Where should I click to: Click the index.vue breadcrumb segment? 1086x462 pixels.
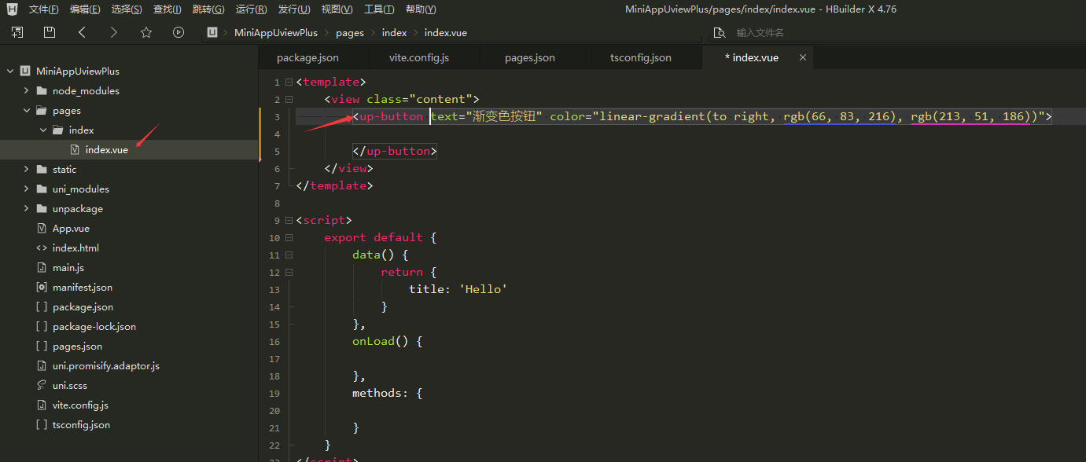[x=446, y=33]
